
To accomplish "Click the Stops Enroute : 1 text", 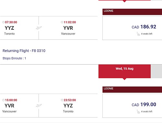I will [14, 58].
